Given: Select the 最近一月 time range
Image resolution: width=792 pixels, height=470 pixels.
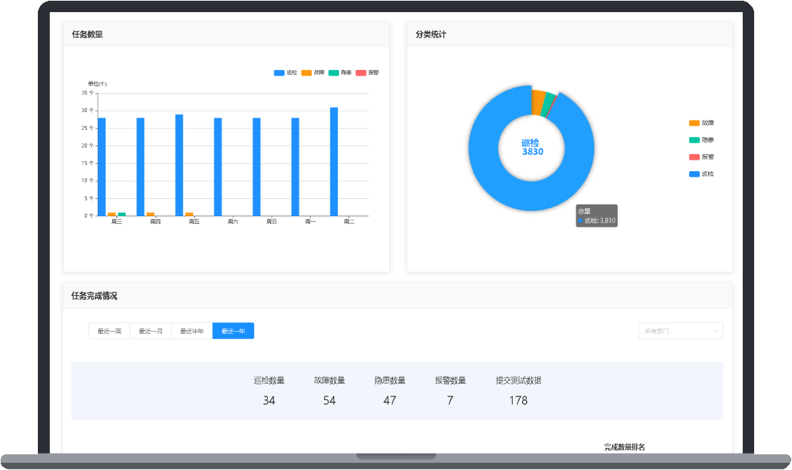Looking at the screenshot, I should coord(151,331).
